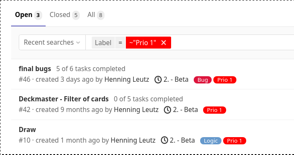Click the Bug label on issue #46
Image resolution: width=294 pixels, height=155 pixels.
pos(203,80)
